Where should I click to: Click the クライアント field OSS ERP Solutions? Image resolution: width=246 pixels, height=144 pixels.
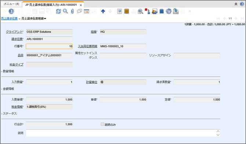click(49, 32)
